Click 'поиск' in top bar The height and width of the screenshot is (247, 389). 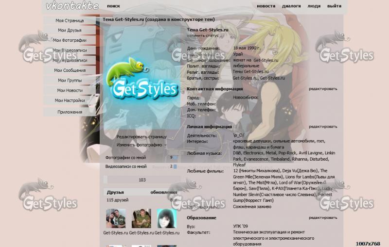tap(113, 6)
